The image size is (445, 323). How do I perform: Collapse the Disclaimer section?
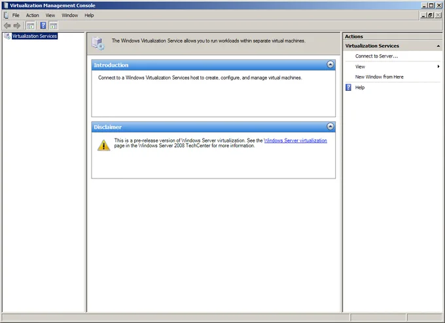(x=330, y=126)
